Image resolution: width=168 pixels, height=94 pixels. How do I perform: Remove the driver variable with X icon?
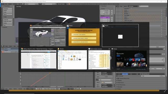pyautogui.click(x=112, y=80)
